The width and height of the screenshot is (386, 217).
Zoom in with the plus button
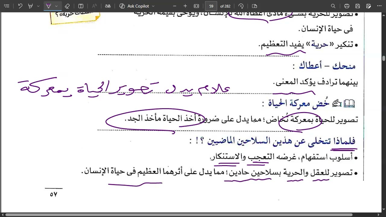(x=185, y=6)
